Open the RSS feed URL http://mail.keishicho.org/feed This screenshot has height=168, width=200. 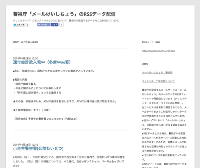(x=158, y=51)
